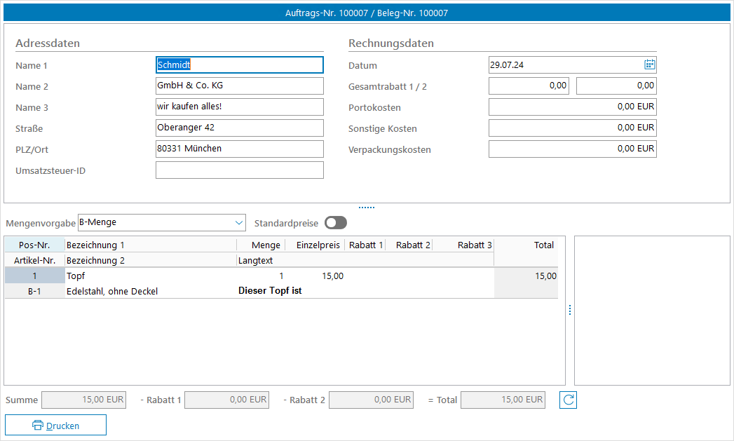This screenshot has height=441, width=734.
Task: Click the Straße field Oberanger 42
Action: pos(239,128)
